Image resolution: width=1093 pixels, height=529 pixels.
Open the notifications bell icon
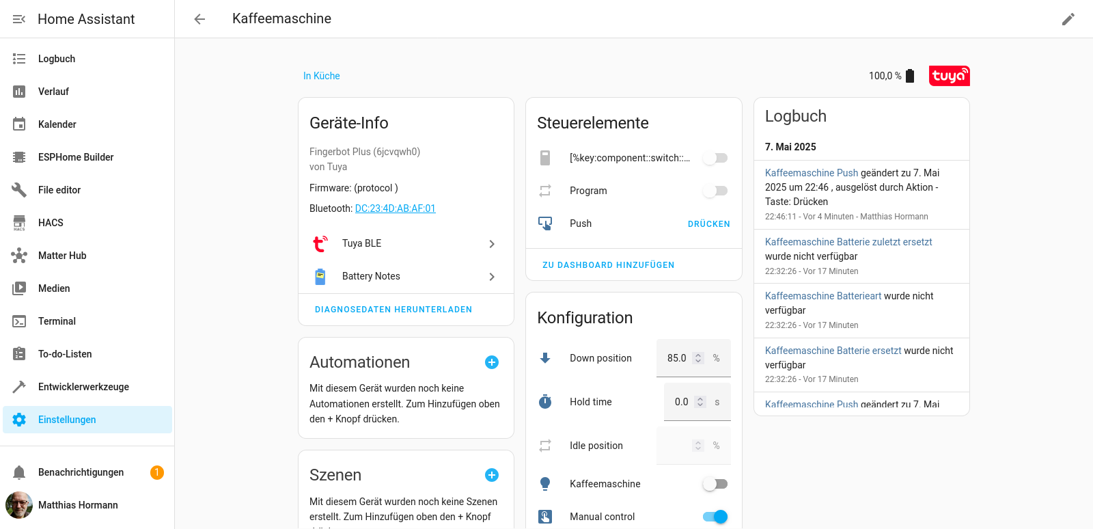tap(19, 472)
